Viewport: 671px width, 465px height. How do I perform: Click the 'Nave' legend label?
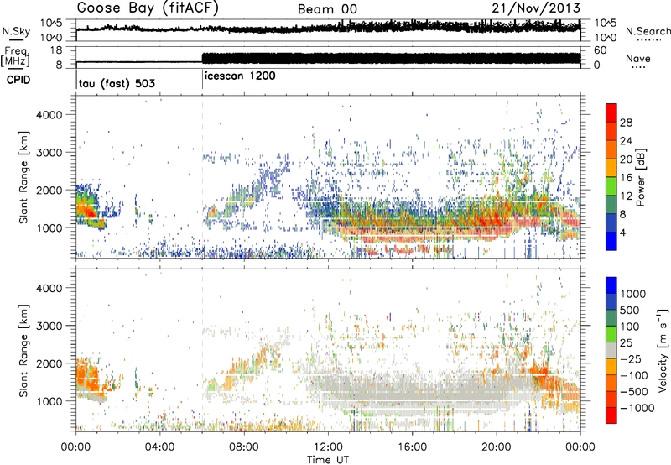point(638,59)
